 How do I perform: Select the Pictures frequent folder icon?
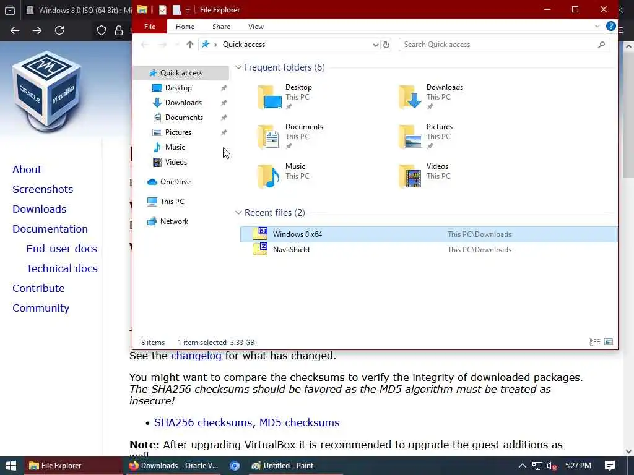[410, 137]
